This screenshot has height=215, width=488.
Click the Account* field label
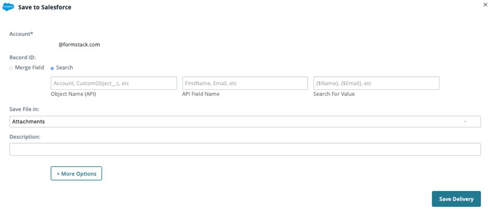coord(21,34)
